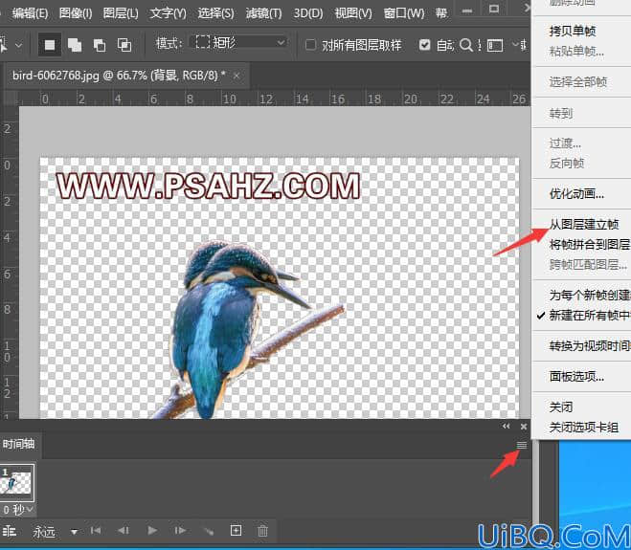Image resolution: width=631 pixels, height=550 pixels.
Task: Collapse the timeline panel with double-arrow icon
Action: [x=506, y=427]
